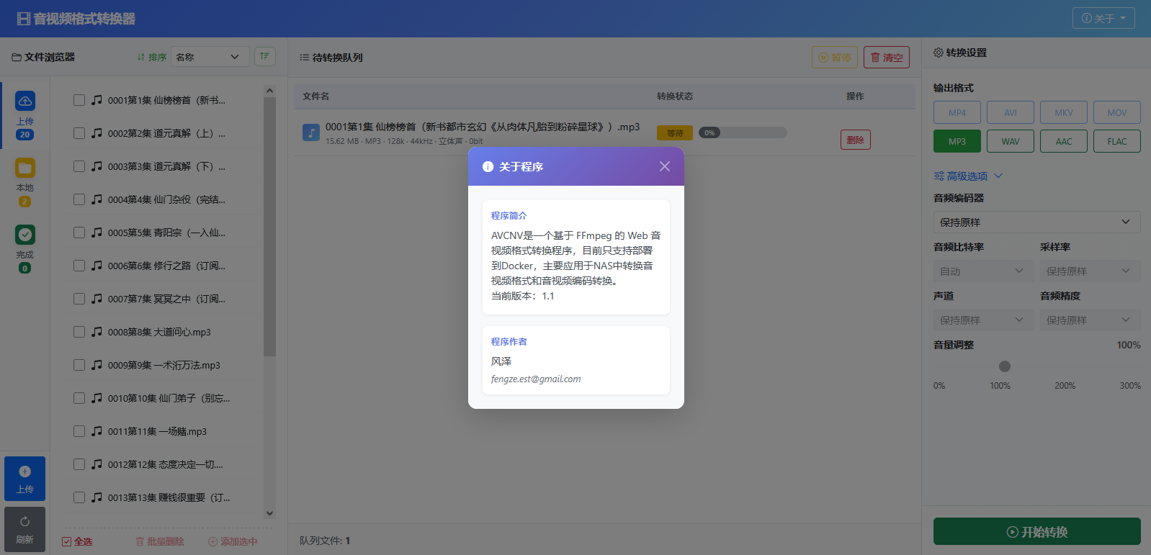1151x555 pixels.
Task: Check the 0008第8集 大道问心.mp3 checkbox
Action: [79, 332]
